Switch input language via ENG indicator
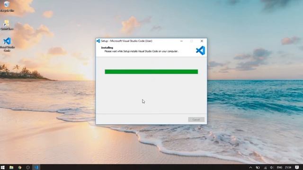The width and height of the screenshot is (303, 170). 279,168
